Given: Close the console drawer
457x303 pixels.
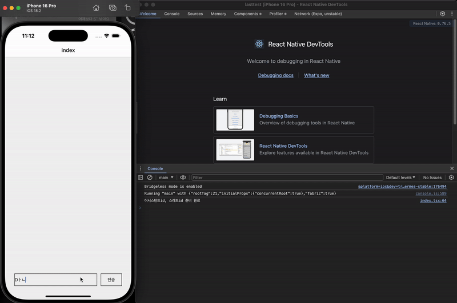Looking at the screenshot, I should [452, 168].
